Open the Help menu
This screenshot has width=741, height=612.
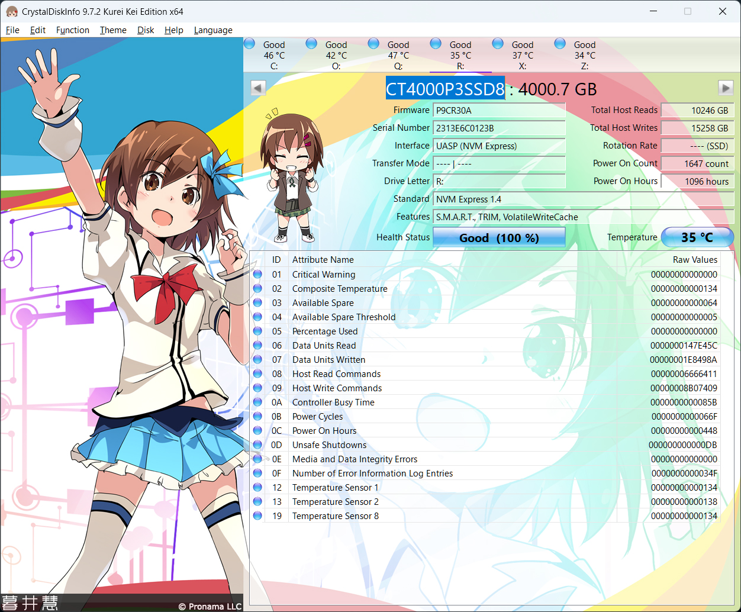[174, 30]
